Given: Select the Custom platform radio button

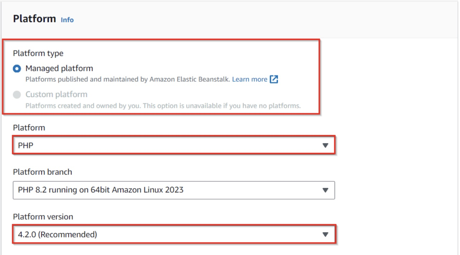Looking at the screenshot, I should (17, 95).
